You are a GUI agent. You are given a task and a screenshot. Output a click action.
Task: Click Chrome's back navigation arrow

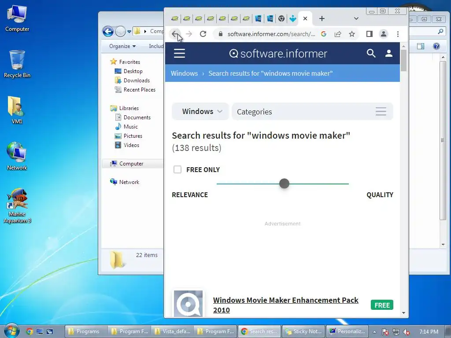coord(175,34)
